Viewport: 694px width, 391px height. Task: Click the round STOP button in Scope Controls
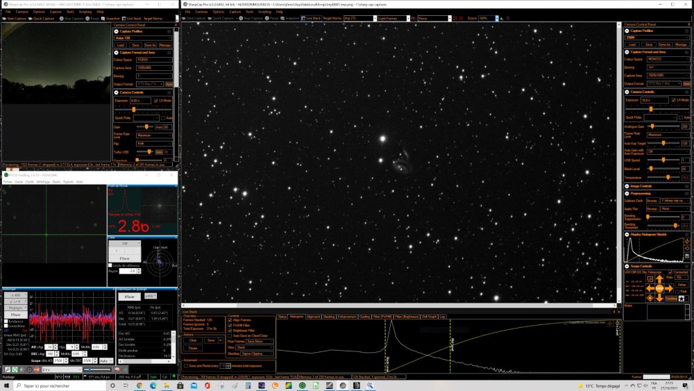click(x=659, y=288)
